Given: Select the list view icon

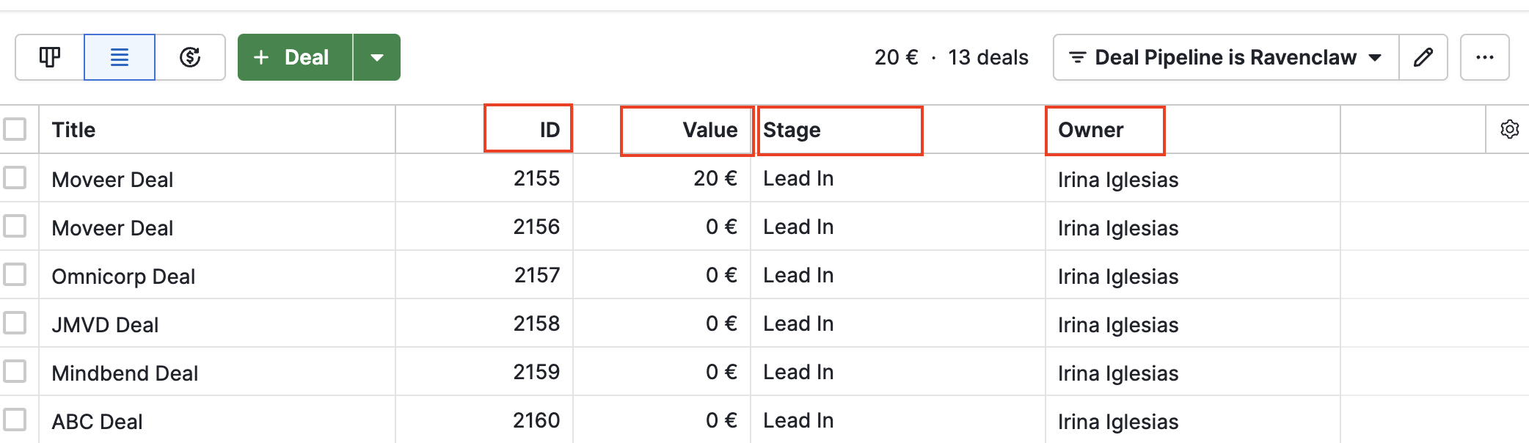Looking at the screenshot, I should click(120, 57).
